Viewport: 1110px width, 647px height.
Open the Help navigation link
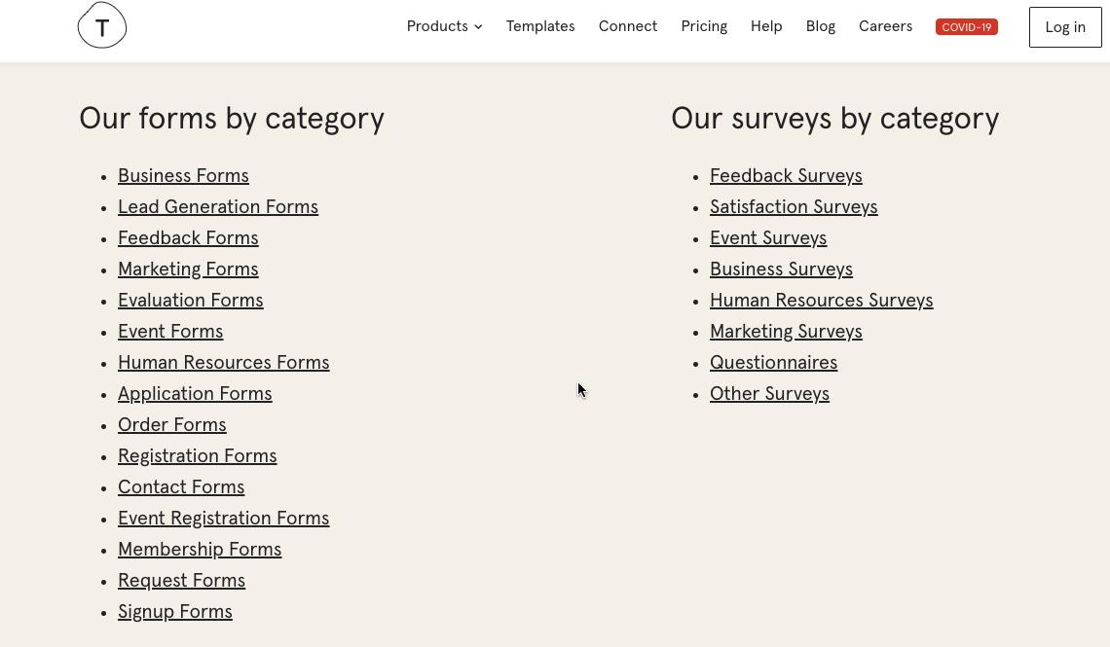coord(766,26)
